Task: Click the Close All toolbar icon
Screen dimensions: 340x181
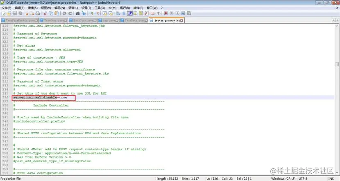Action: click(x=32, y=14)
